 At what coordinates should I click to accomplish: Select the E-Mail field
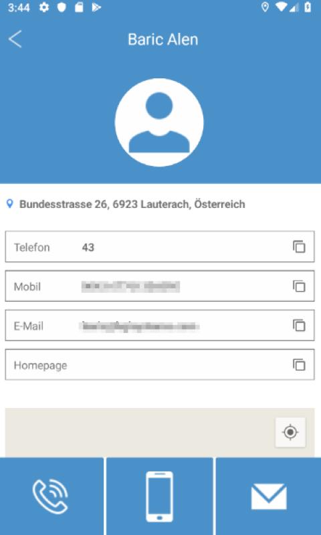click(x=160, y=326)
